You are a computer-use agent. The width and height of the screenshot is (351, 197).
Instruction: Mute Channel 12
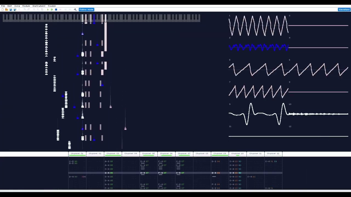(x=273, y=153)
